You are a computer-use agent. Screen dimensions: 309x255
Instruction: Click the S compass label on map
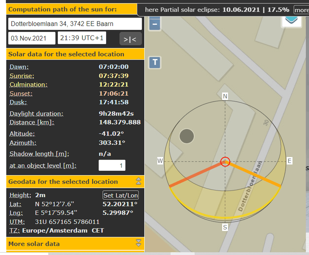click(225, 227)
